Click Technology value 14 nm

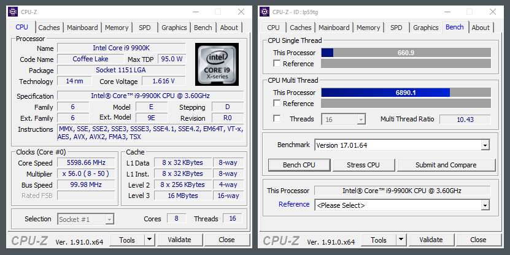coord(74,81)
